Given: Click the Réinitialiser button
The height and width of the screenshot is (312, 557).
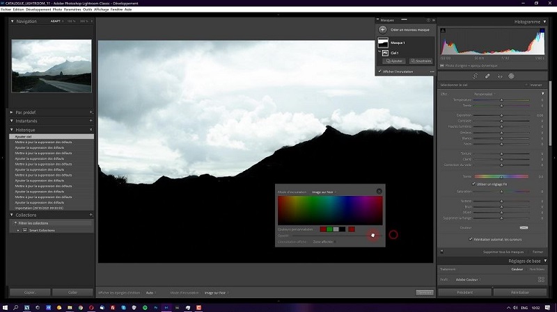Looking at the screenshot, I should point(520,293).
